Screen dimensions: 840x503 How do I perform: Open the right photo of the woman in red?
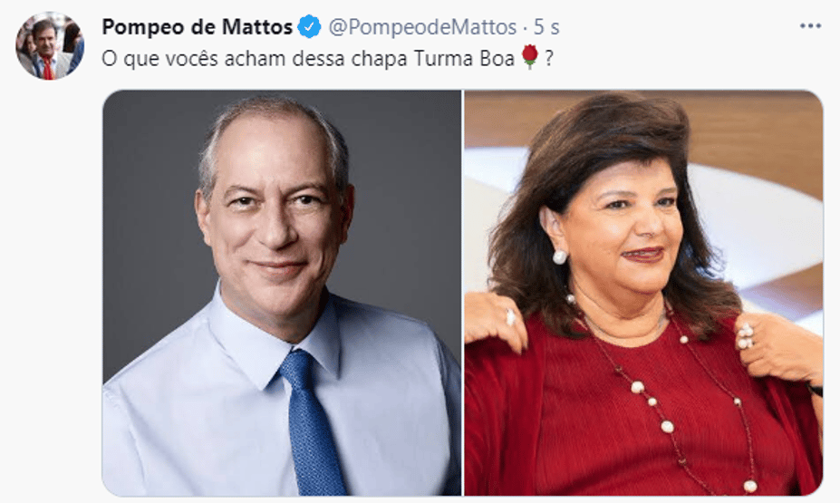click(x=643, y=293)
